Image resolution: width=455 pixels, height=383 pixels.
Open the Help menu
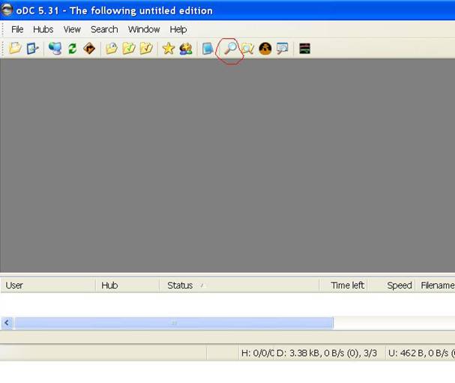point(178,29)
